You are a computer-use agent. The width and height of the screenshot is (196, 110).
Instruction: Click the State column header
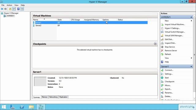(x=63, y=20)
